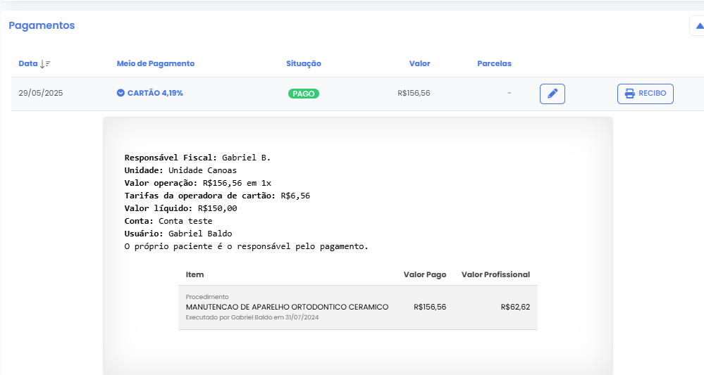704x375 pixels.
Task: Click the Valor Profissional column header
Action: [x=495, y=274]
